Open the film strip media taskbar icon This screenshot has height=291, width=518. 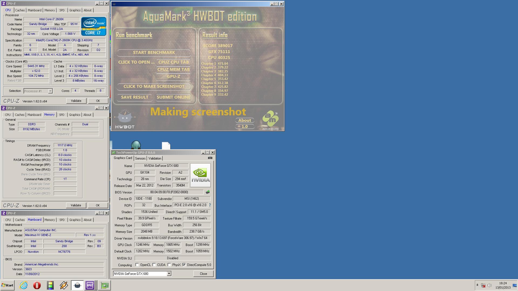tap(50, 285)
